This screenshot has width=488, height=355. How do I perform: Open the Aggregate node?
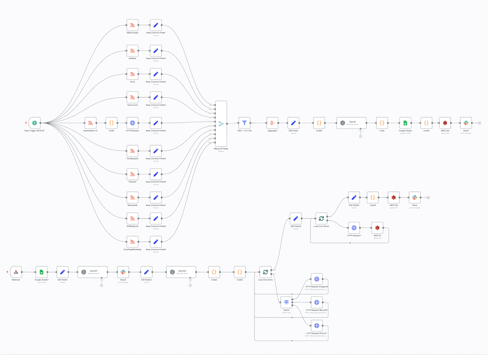272,123
